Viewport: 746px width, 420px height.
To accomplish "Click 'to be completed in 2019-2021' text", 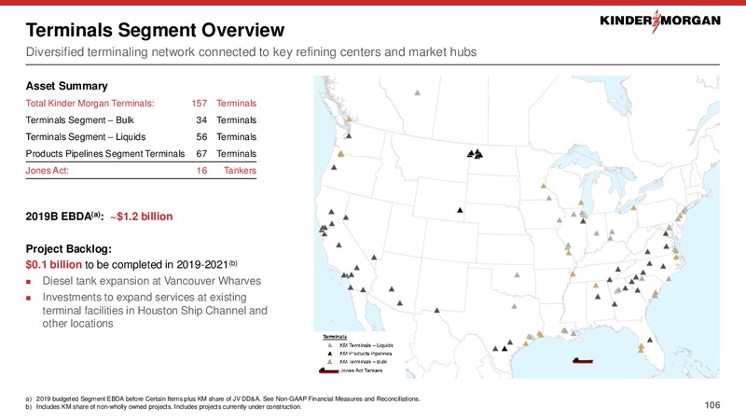I will [160, 265].
